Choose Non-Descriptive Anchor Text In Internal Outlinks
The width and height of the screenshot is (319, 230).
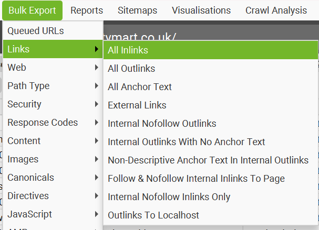[x=211, y=160]
